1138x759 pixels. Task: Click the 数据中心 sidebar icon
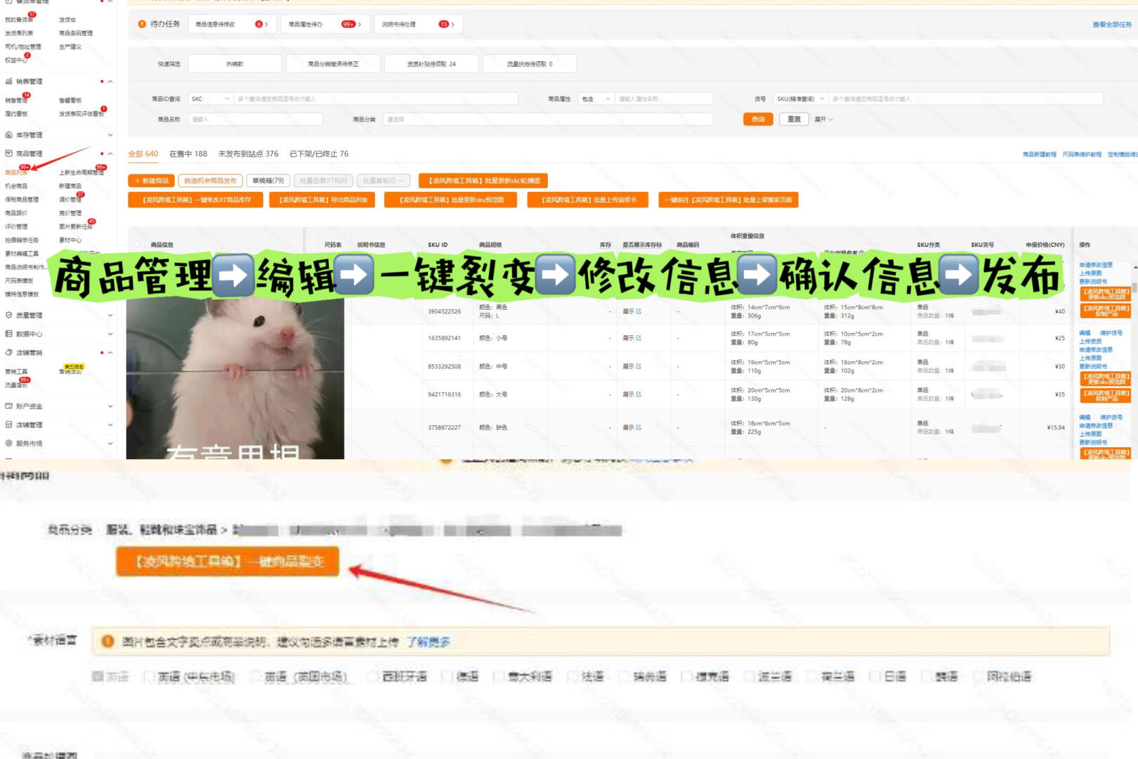[x=8, y=334]
